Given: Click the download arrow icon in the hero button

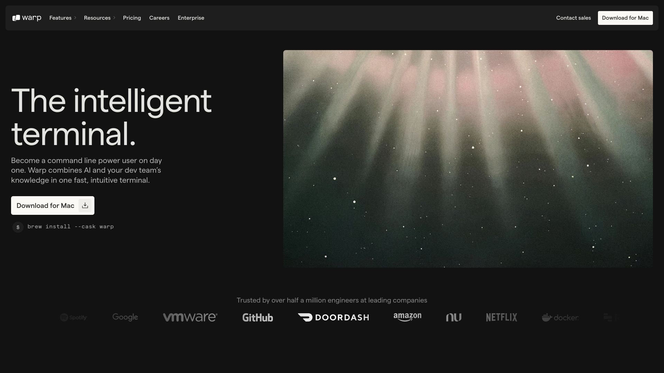Looking at the screenshot, I should [x=85, y=205].
